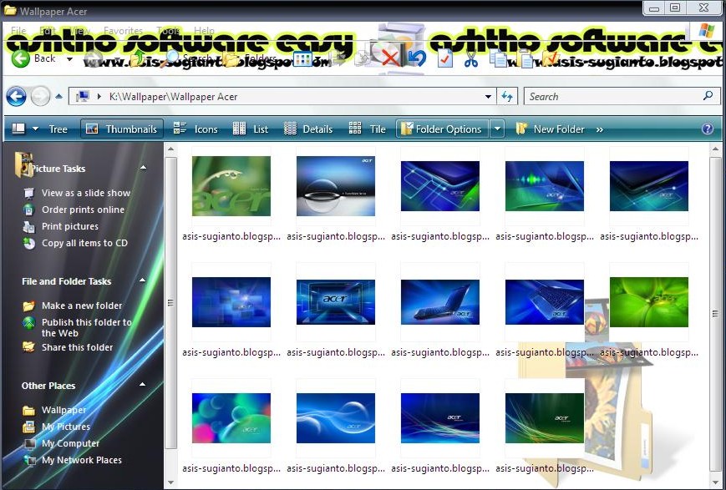The width and height of the screenshot is (726, 490).
Task: Open the Tools menu
Action: point(168,31)
